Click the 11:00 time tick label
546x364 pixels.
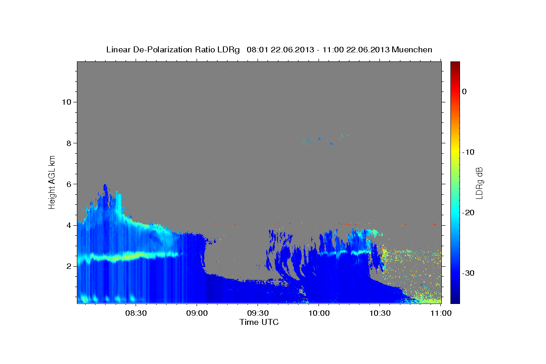440,313
